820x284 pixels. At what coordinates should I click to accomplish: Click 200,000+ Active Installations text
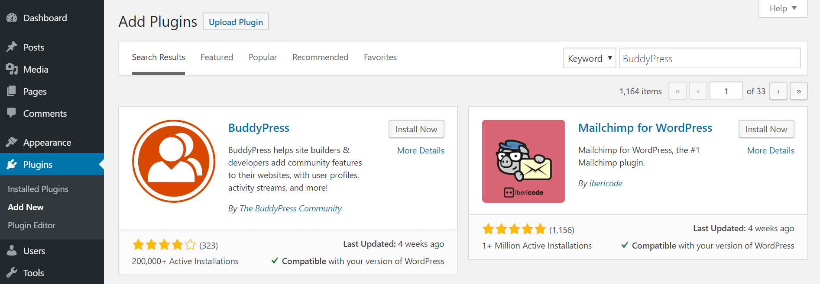(x=185, y=261)
